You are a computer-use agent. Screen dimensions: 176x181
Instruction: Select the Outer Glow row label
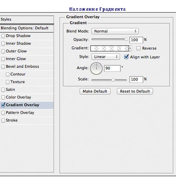[x=16, y=51]
